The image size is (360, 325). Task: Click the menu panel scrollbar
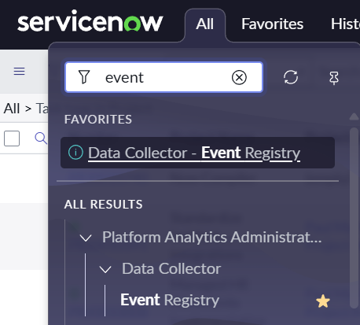point(354,217)
